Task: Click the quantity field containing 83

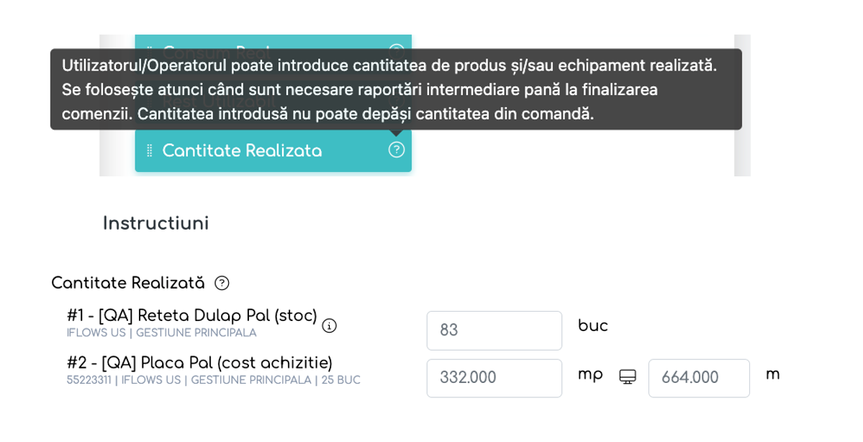Action: coord(494,330)
